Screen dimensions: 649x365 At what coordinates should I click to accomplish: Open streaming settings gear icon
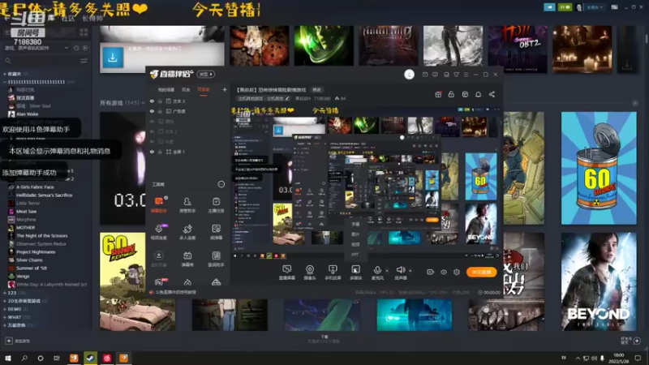(x=457, y=272)
